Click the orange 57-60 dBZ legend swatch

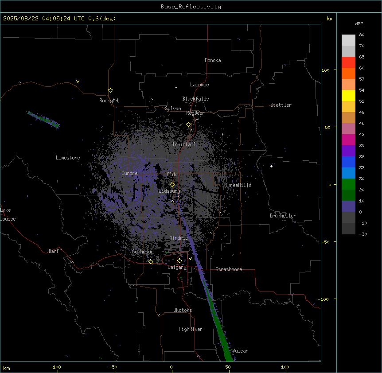(348, 73)
